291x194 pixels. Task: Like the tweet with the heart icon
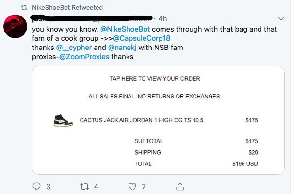pos(131,185)
